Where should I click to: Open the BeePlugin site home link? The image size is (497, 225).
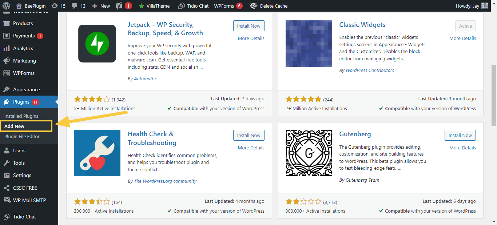click(31, 6)
